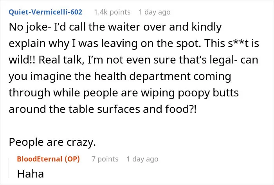Click the '(OP)' tag beside BloodEternal
The height and width of the screenshot is (185, 274).
72,159
